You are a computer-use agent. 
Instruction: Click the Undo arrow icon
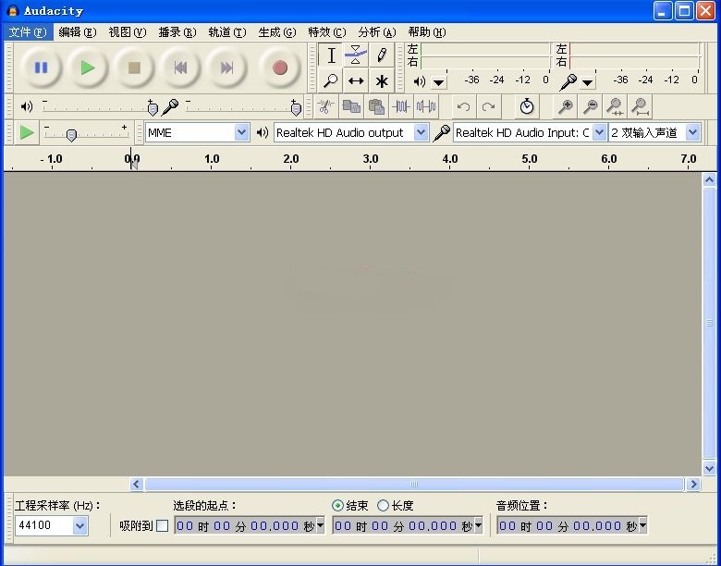click(463, 106)
